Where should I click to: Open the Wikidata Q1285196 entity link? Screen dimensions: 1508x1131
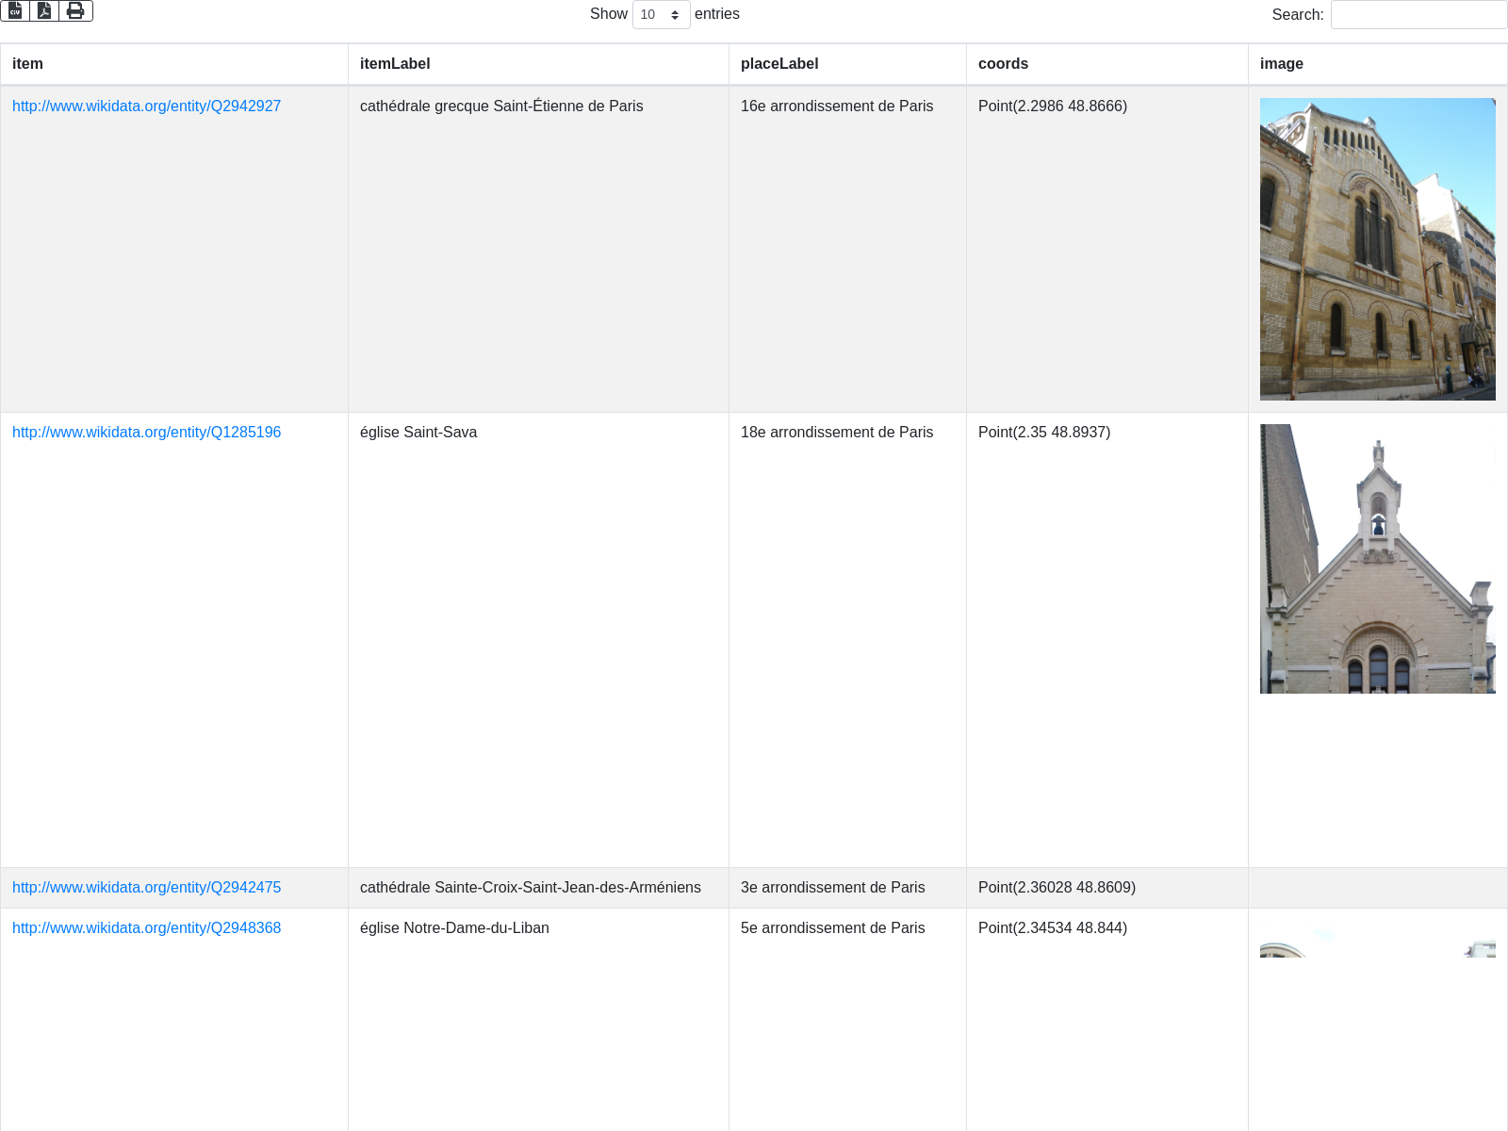tap(146, 433)
